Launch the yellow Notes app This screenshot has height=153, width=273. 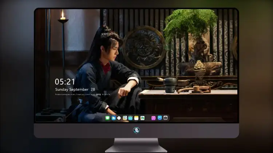tap(136, 118)
